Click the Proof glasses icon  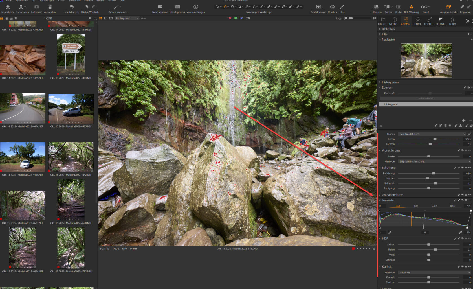pyautogui.click(x=424, y=7)
